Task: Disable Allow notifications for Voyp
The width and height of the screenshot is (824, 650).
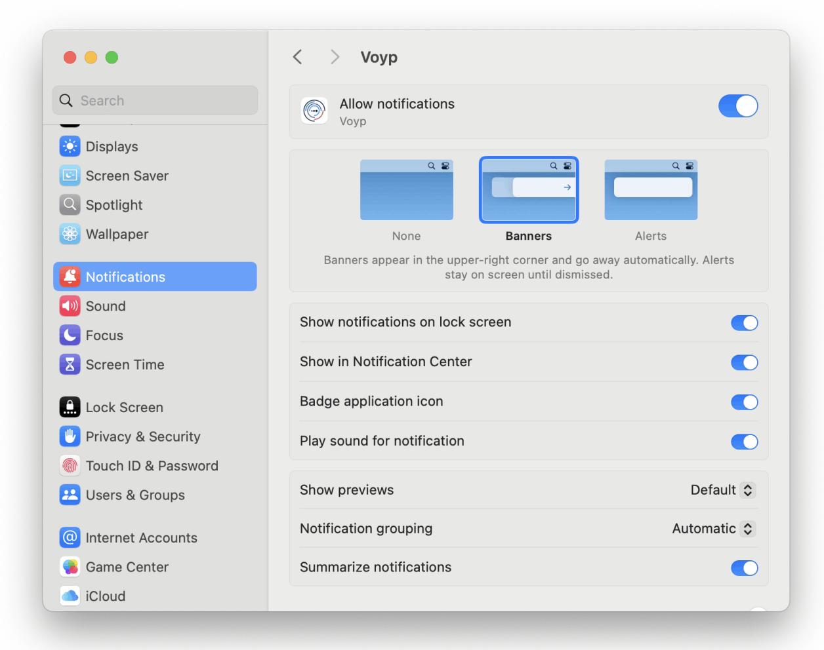Action: pyautogui.click(x=738, y=105)
